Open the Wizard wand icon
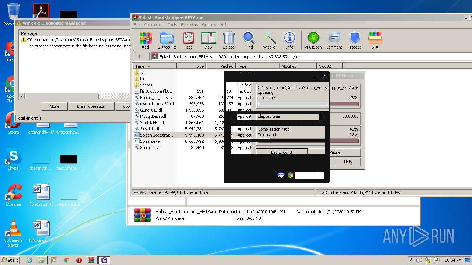This screenshot has height=265, width=472. pos(269,40)
